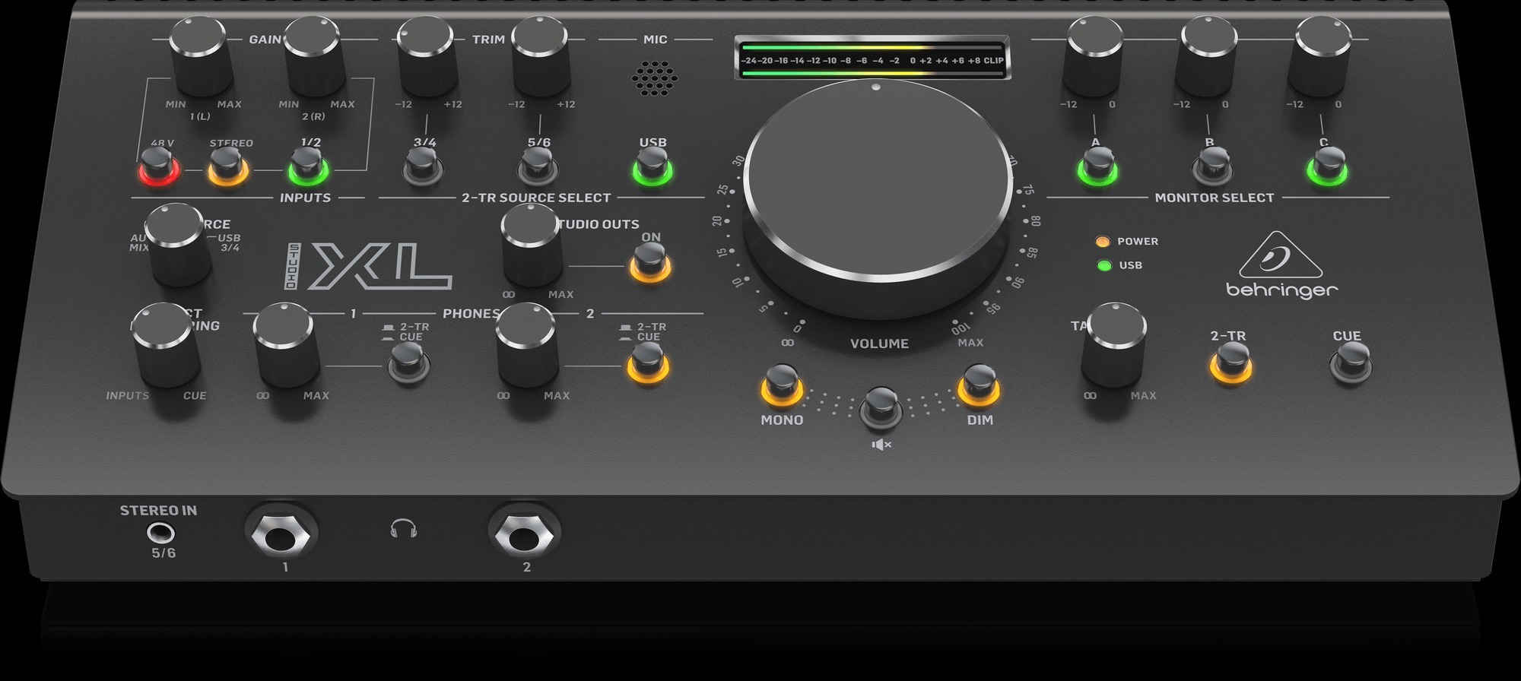Click monitor B trim knob
Viewport: 1521px width, 681px height.
[x=1207, y=57]
